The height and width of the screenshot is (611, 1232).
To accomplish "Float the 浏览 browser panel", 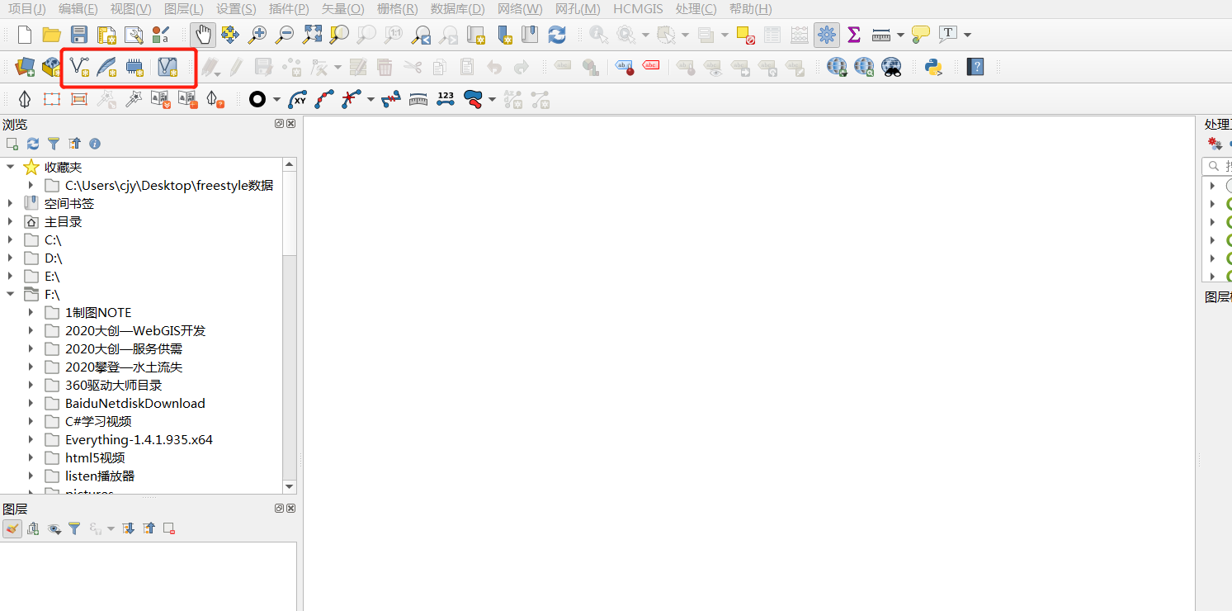I will (280, 124).
